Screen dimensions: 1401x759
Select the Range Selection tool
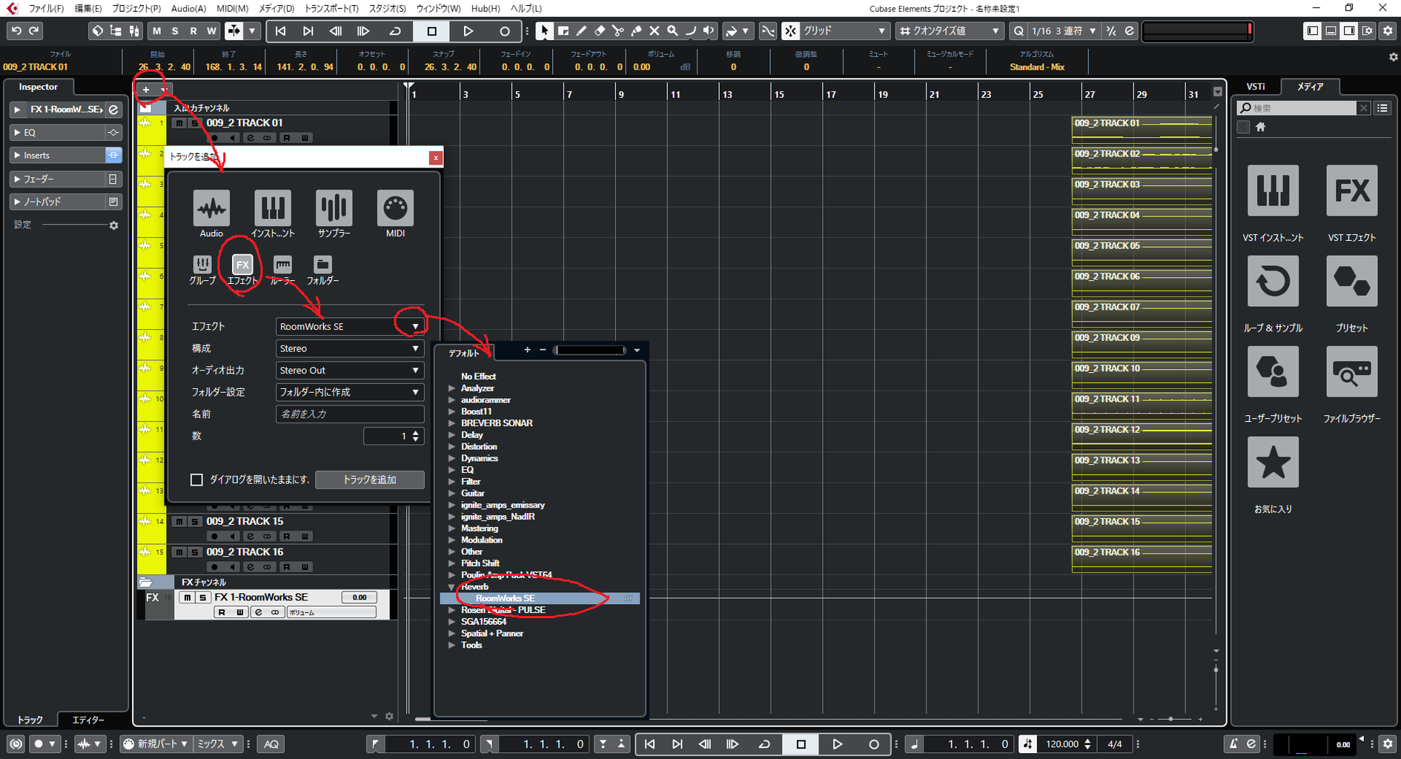(x=563, y=31)
